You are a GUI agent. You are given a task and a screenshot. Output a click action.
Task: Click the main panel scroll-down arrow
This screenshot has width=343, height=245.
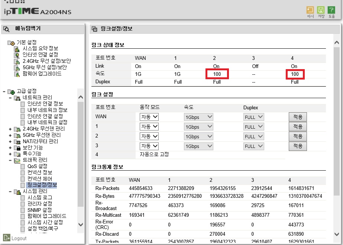(337, 234)
